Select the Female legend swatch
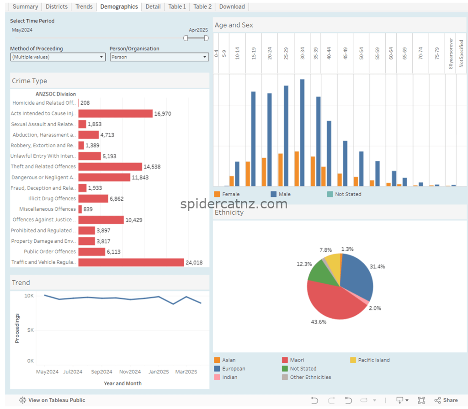Screen dimensions: 468x409 217,194
